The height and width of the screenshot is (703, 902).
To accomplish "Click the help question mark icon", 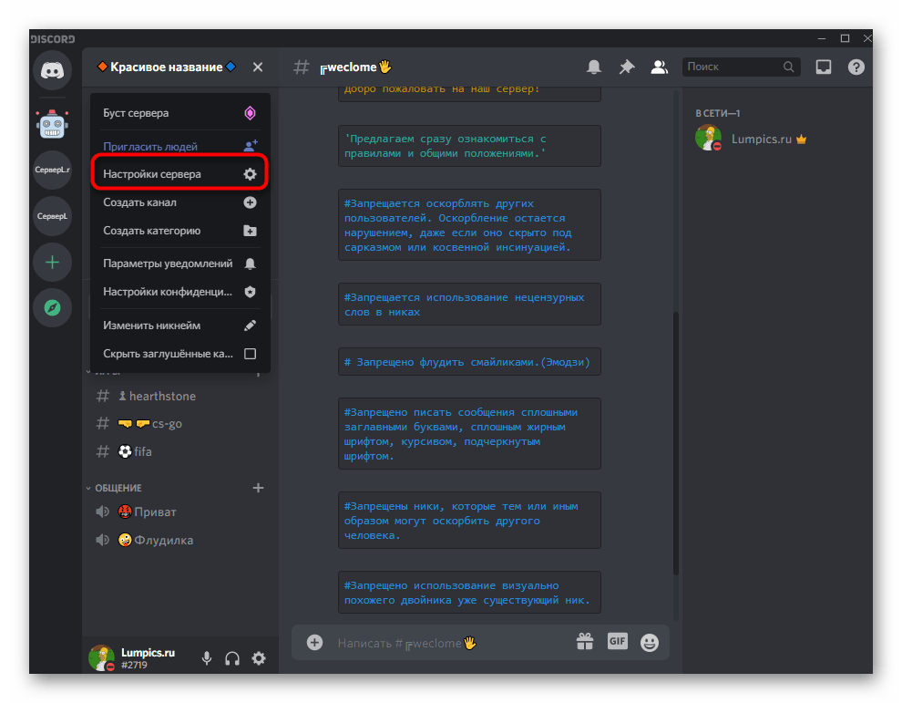I will pyautogui.click(x=856, y=67).
